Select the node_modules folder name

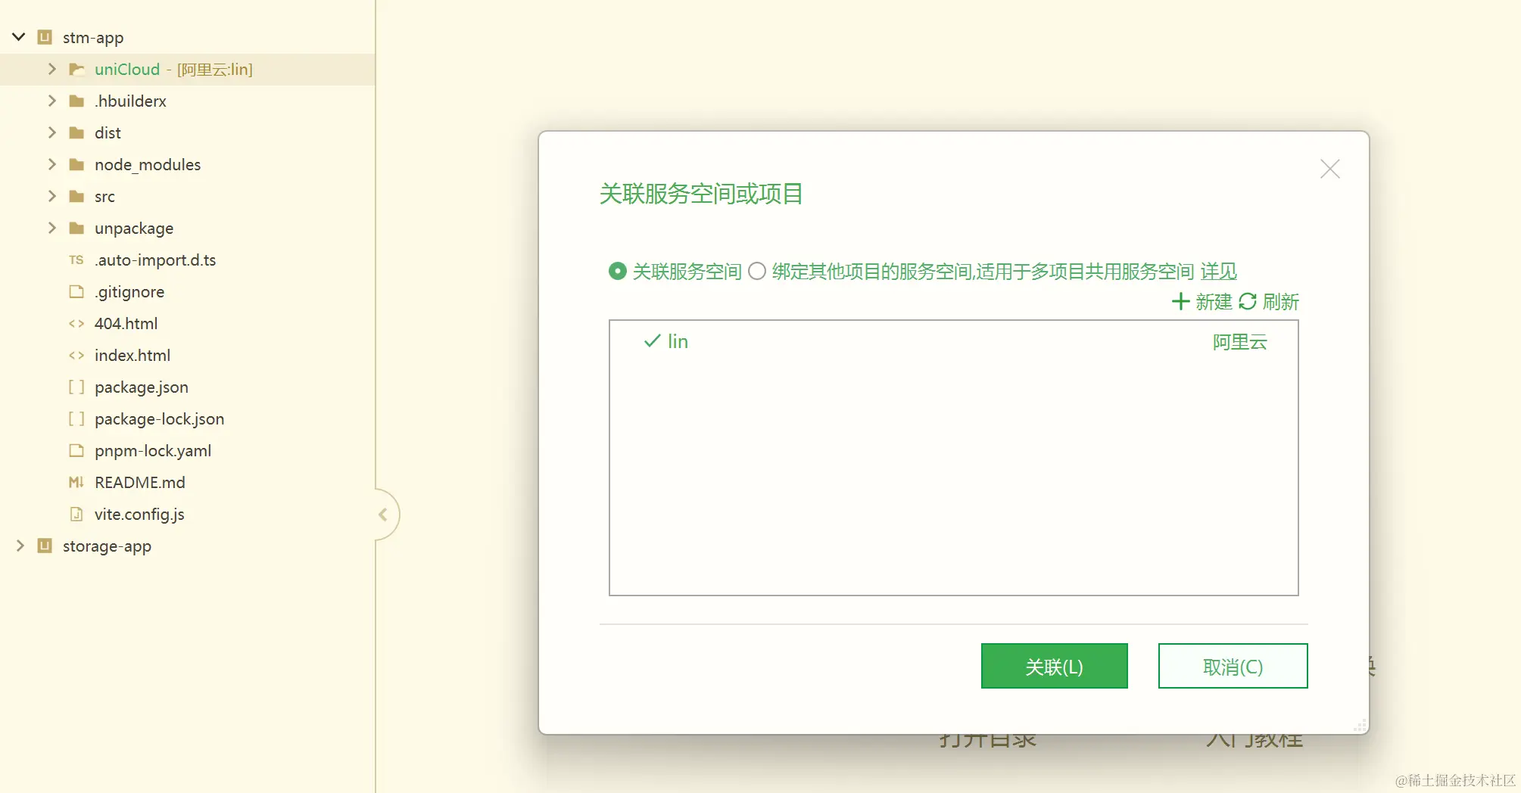point(148,164)
